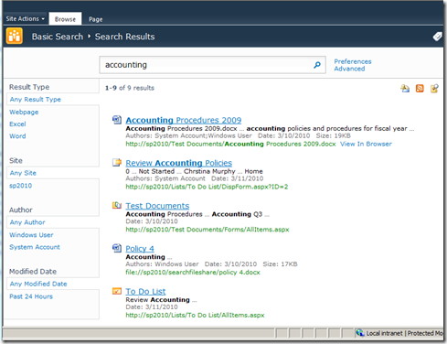This screenshot has width=447, height=344.
Task: Select Any Result Type refiner
Action: [x=36, y=100]
